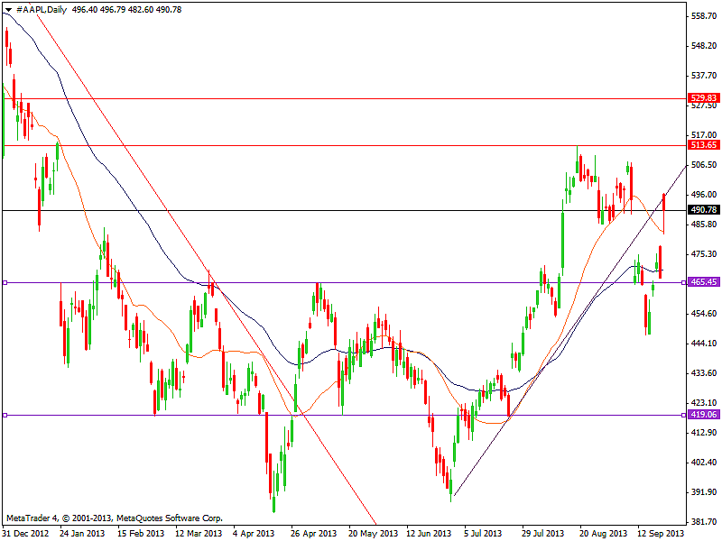Viewport: 722px width, 541px height.
Task: Select the purple 419.06 price label
Action: pos(702,415)
